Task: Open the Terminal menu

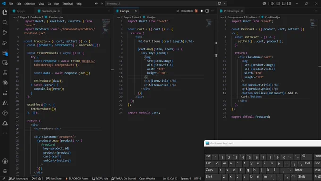Action: (68, 4)
